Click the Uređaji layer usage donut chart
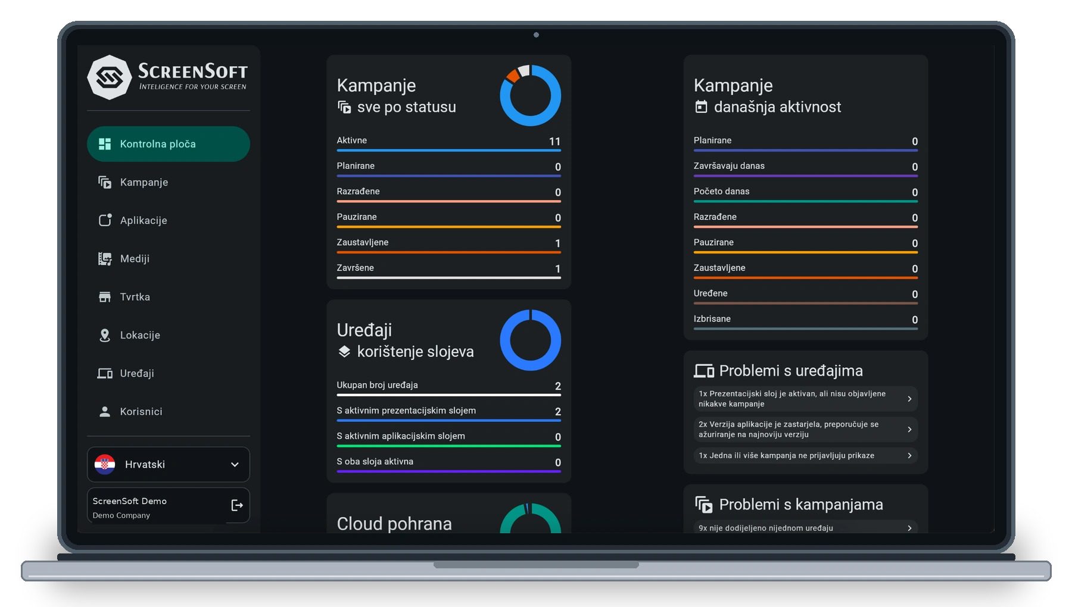This screenshot has width=1072, height=607. point(530,340)
